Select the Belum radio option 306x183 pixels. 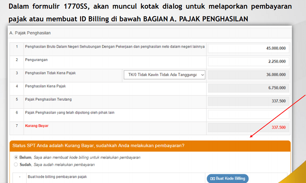(x=16, y=157)
